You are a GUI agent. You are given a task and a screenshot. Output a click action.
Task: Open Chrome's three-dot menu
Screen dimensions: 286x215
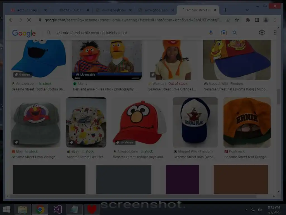pyautogui.click(x=275, y=20)
